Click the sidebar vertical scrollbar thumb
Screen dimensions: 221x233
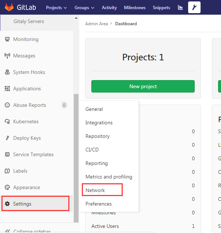coord(76,158)
